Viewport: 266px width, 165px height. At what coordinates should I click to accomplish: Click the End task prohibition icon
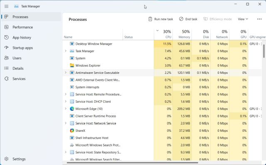[x=181, y=19]
